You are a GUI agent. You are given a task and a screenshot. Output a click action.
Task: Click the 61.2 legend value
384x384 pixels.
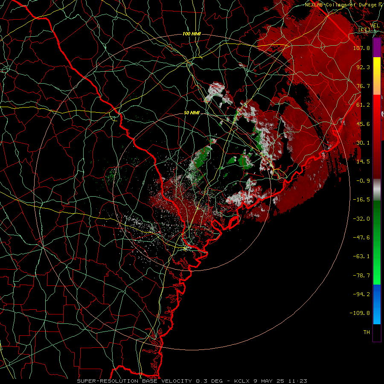pyautogui.click(x=363, y=105)
